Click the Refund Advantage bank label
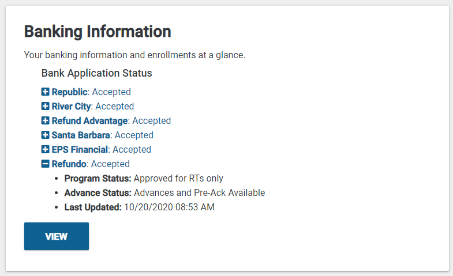453x276 pixels. 89,120
